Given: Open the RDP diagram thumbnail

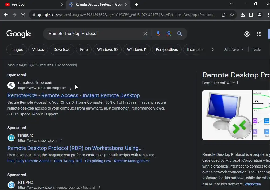Looking at the screenshot, I should tap(261, 102).
